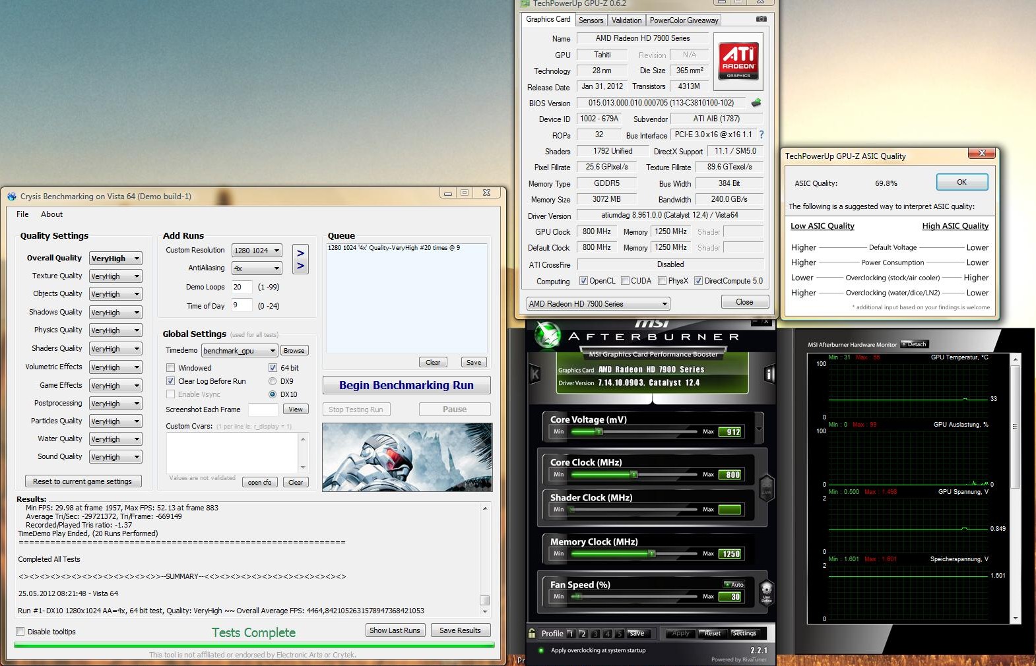
Task: Click the GPU-Z Close button
Action: (x=744, y=302)
